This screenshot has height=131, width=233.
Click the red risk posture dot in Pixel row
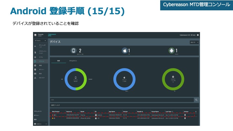pos(53,115)
